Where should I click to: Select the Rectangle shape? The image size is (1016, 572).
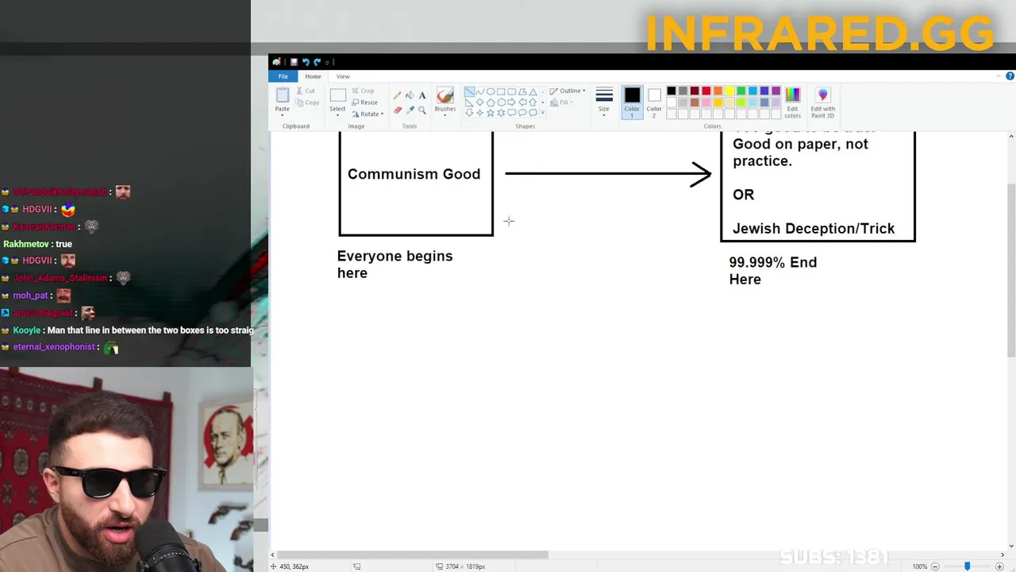tap(501, 91)
